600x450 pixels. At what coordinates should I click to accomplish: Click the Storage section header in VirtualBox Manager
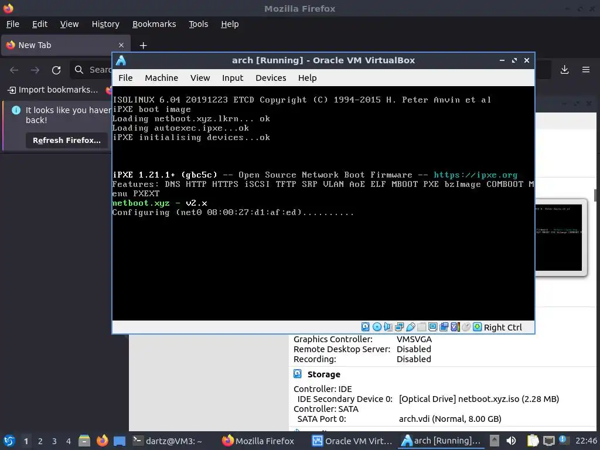click(323, 374)
